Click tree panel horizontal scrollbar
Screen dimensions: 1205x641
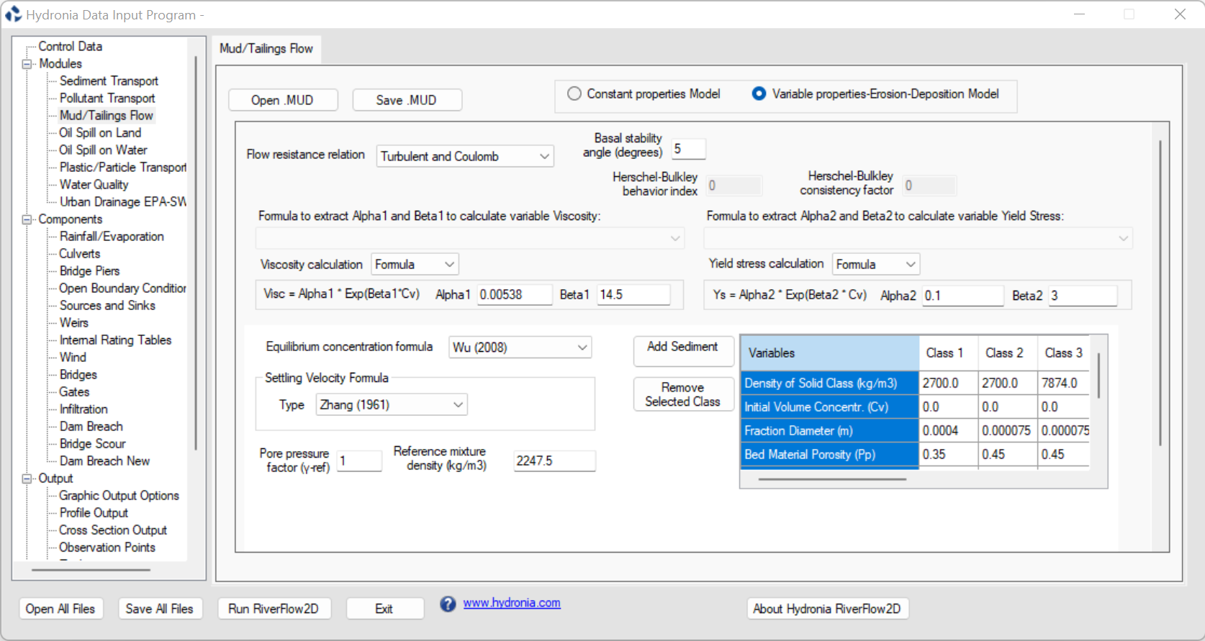91,570
